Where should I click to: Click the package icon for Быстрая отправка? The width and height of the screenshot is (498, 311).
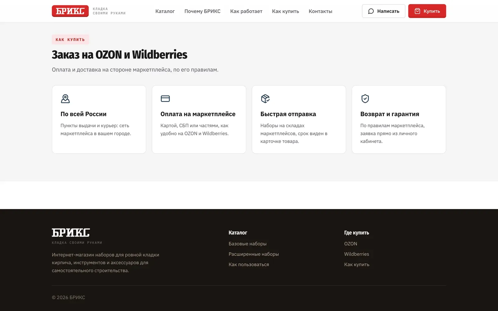(265, 99)
